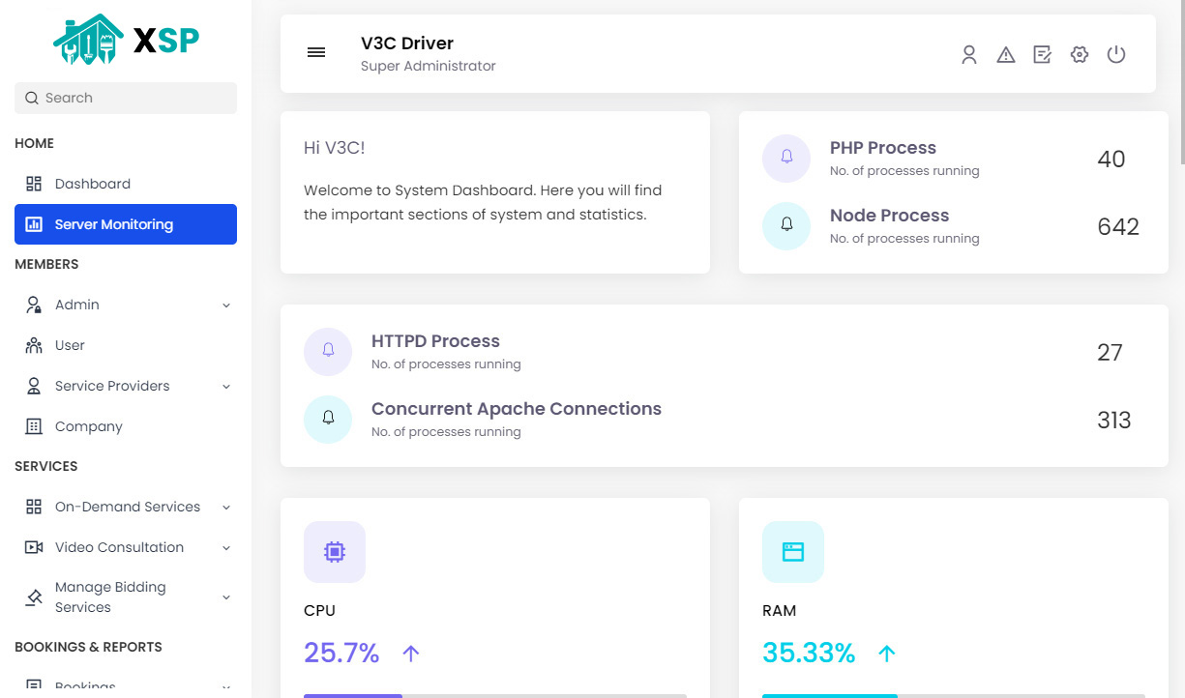Open the Company page from Members

click(x=88, y=425)
